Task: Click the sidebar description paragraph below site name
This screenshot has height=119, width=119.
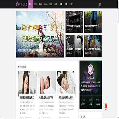Action: click(91, 87)
